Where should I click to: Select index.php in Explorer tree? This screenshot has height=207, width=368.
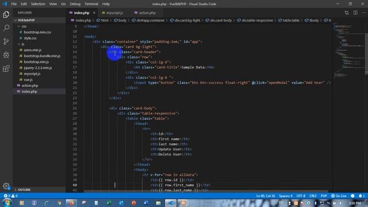point(39,91)
